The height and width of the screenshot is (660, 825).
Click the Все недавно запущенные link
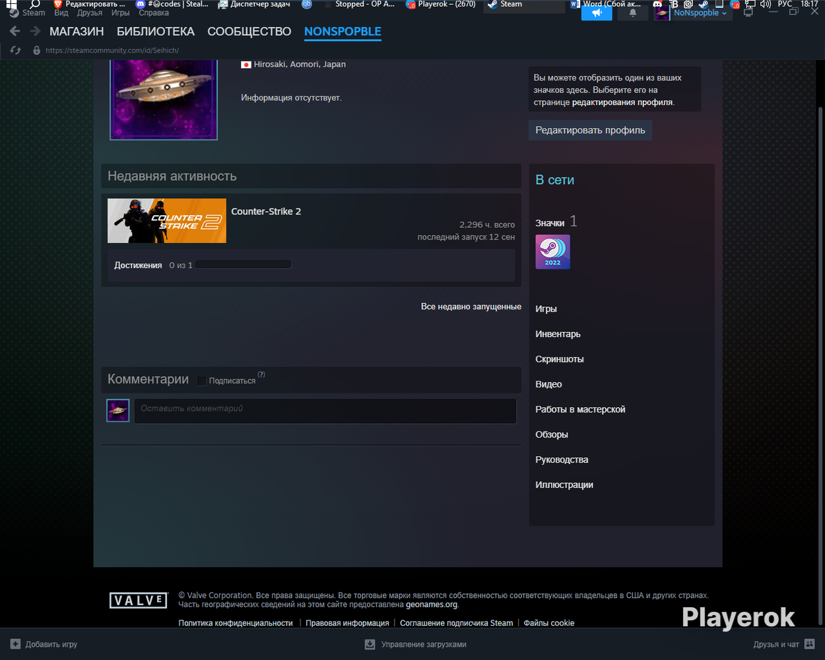[x=471, y=307]
